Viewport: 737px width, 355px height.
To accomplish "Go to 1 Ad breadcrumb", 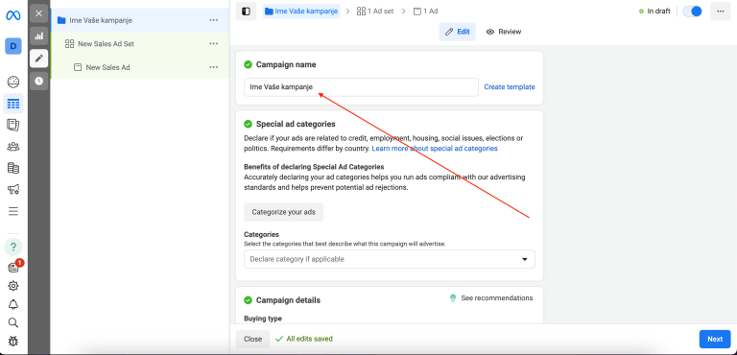I will pos(425,12).
